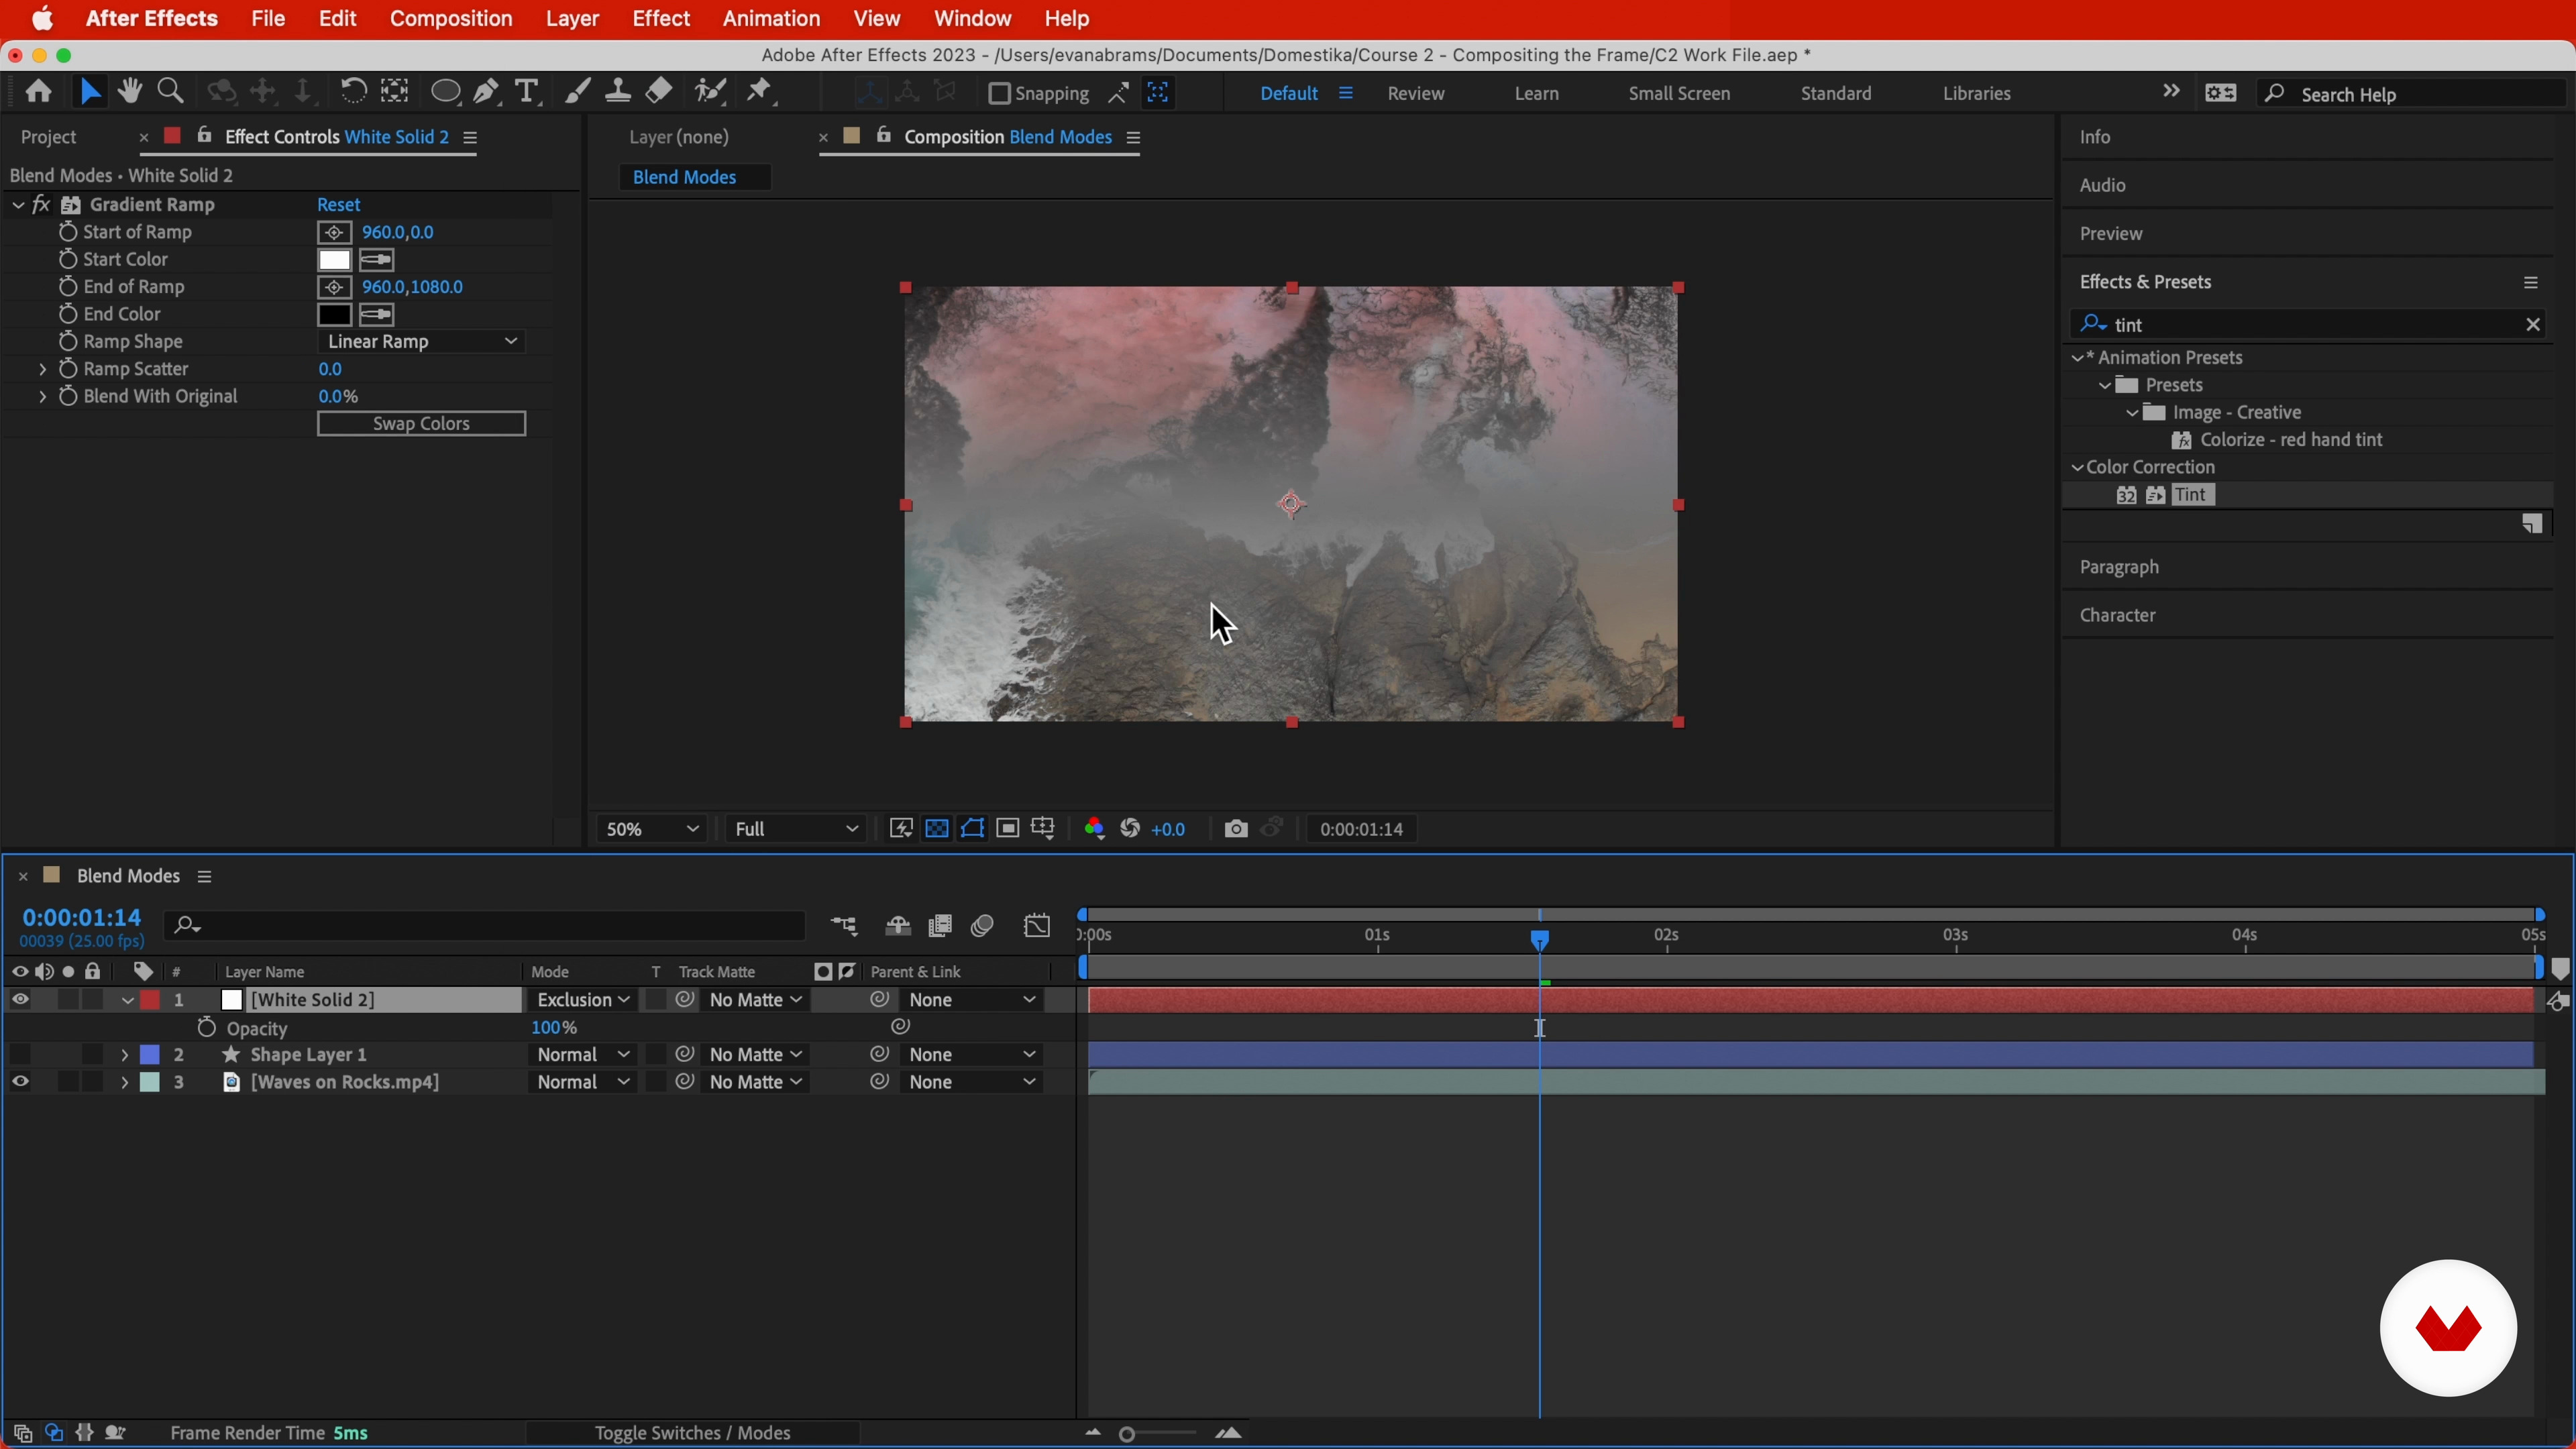Click the Take Snapshot camera icon

1236,829
